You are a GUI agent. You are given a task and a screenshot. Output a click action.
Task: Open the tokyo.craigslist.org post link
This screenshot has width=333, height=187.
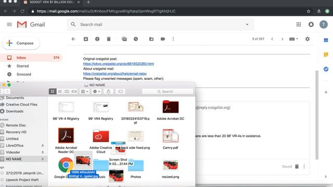[x=119, y=64]
